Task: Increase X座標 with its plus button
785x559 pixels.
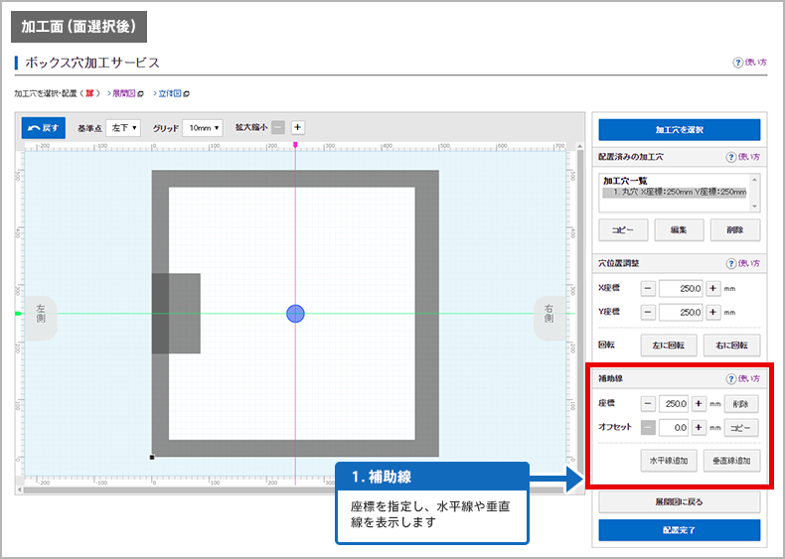Action: coord(712,288)
